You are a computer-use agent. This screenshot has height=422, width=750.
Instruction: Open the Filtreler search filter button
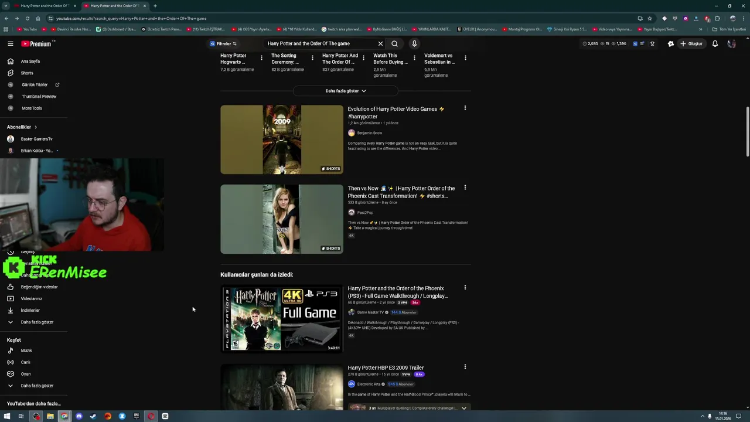tap(223, 44)
